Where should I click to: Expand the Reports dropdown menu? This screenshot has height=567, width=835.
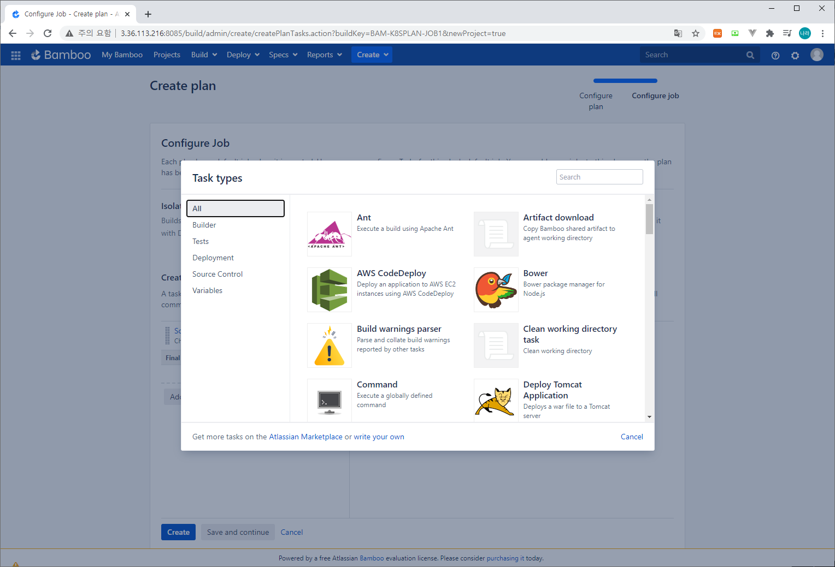point(325,55)
